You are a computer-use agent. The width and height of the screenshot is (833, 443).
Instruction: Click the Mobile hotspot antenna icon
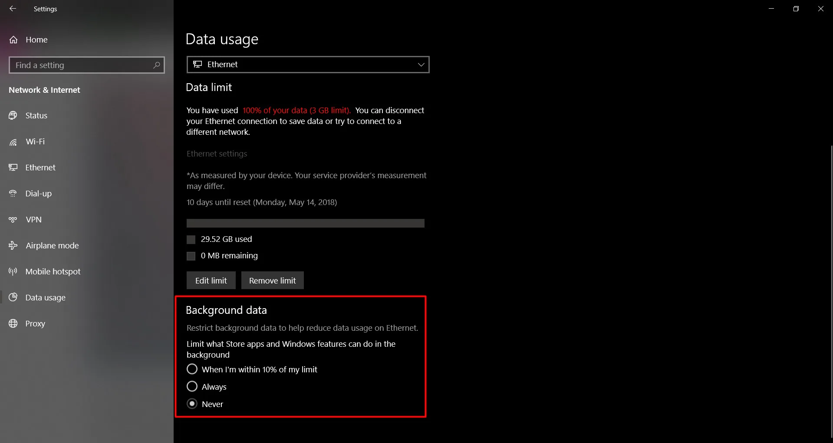click(x=13, y=271)
